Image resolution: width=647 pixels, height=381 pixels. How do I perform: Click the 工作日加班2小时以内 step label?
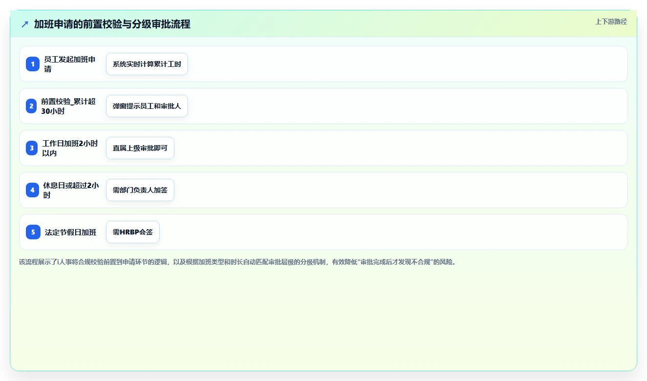[x=70, y=148]
